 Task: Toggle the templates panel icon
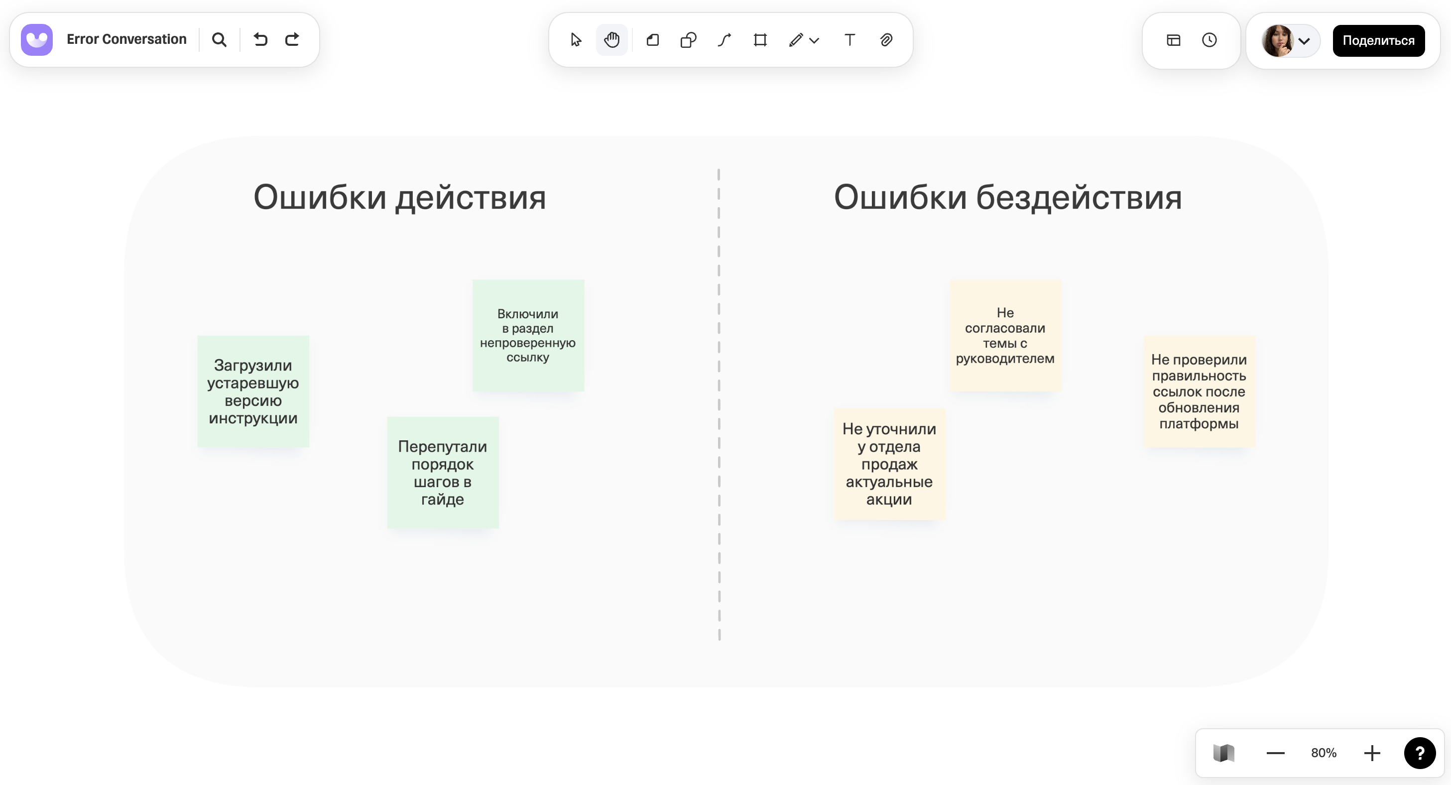pyautogui.click(x=1173, y=40)
